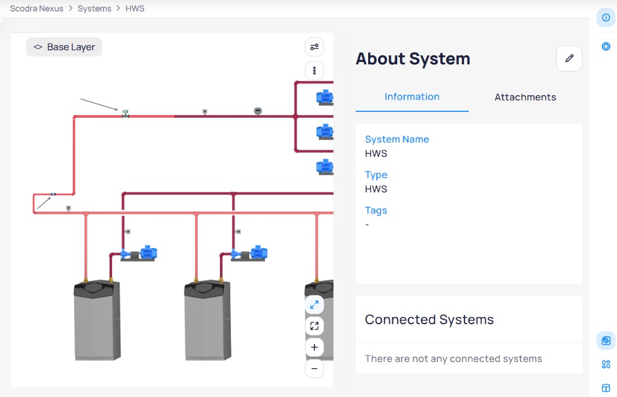Switch to the Attachments tab
617x397 pixels.
(x=525, y=97)
